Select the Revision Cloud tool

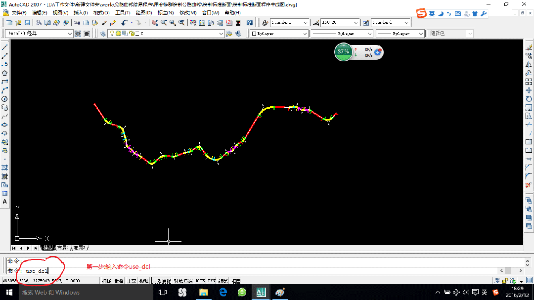5,108
